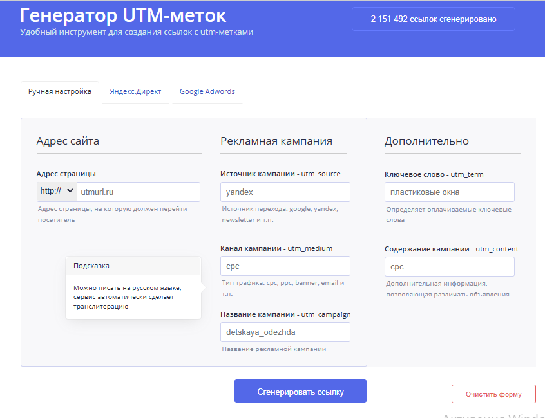Focus the utmurl.ru page address field
545x418 pixels.
pos(138,192)
